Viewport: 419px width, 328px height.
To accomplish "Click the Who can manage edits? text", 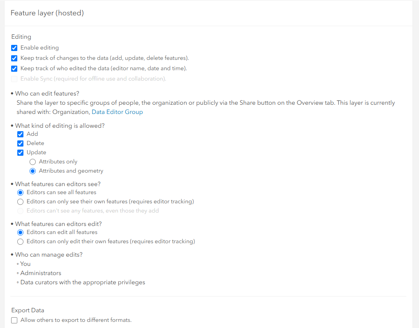I will (49, 255).
